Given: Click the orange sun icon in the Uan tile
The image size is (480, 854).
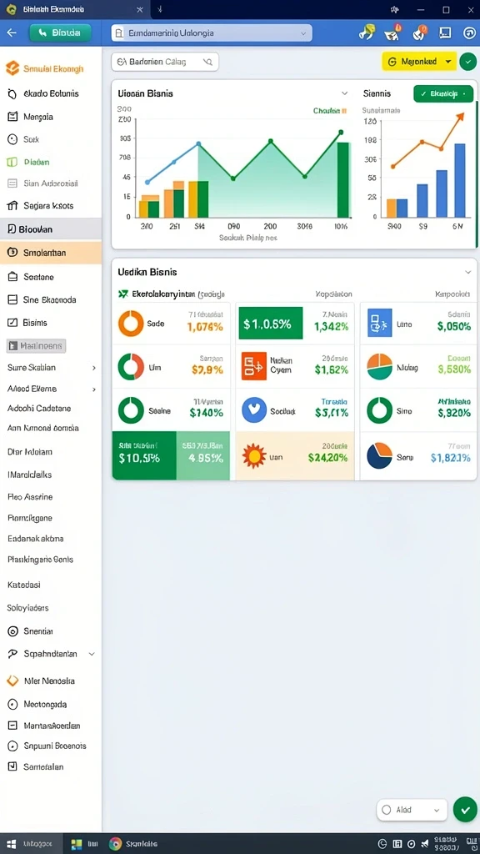Looking at the screenshot, I should tap(253, 456).
